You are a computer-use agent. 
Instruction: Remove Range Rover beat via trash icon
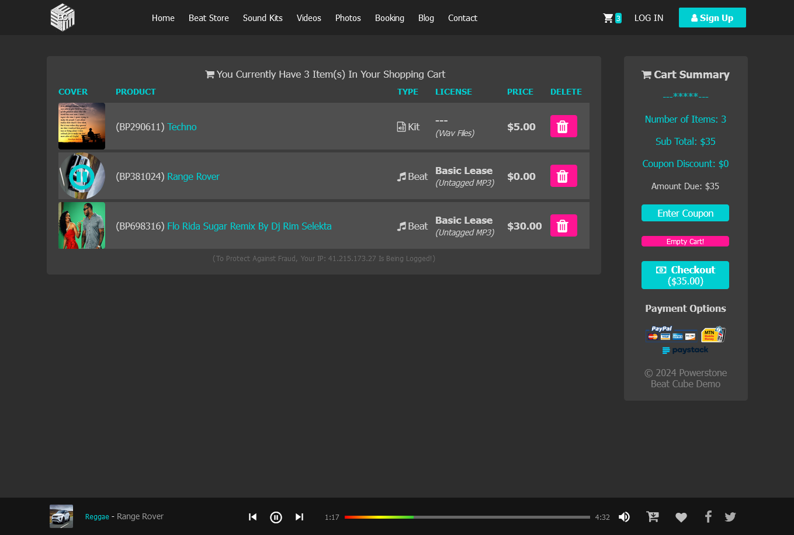(x=563, y=176)
